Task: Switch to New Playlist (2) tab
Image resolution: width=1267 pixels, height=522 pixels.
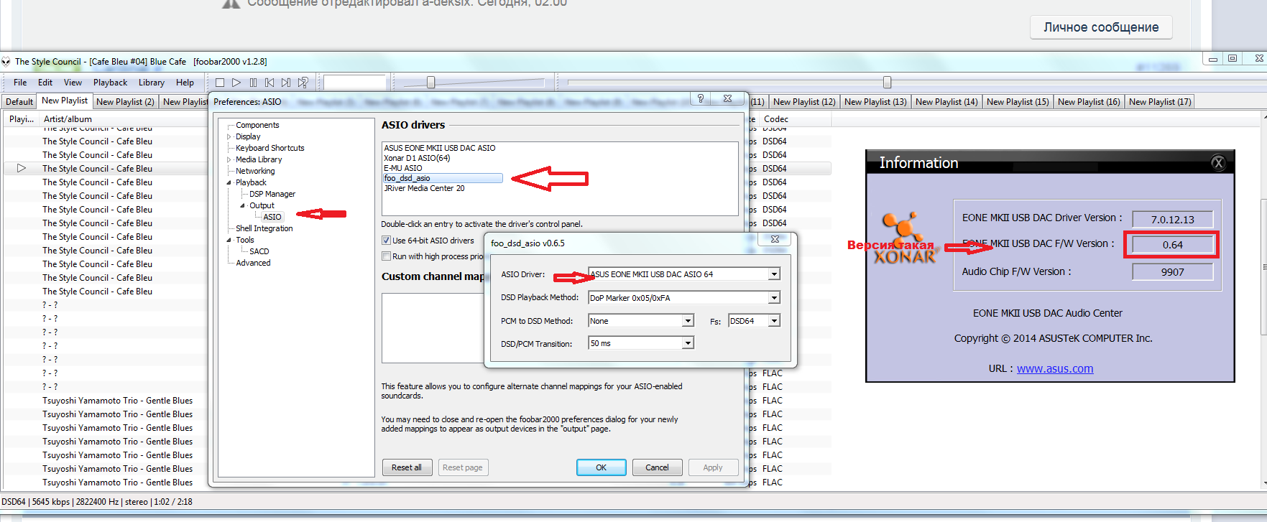Action: click(x=125, y=102)
